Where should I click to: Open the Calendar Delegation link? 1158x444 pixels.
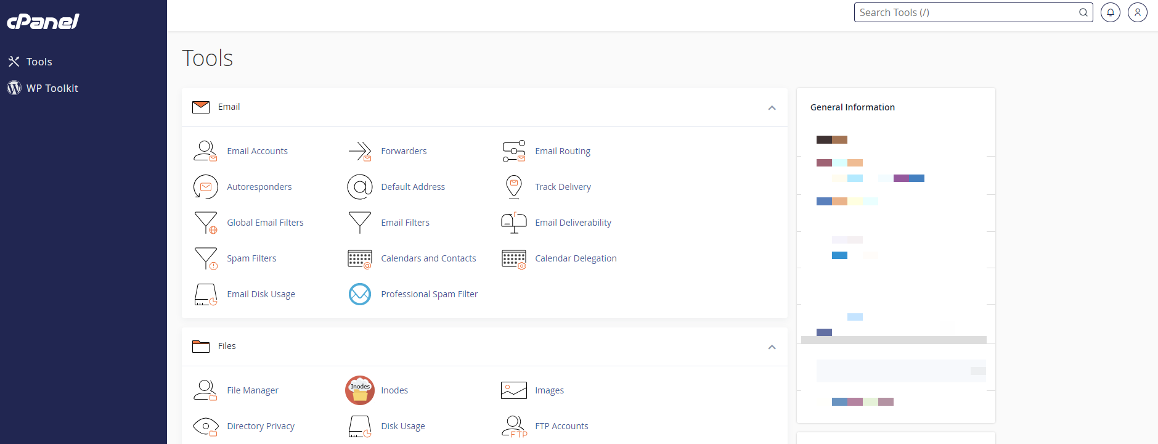576,258
